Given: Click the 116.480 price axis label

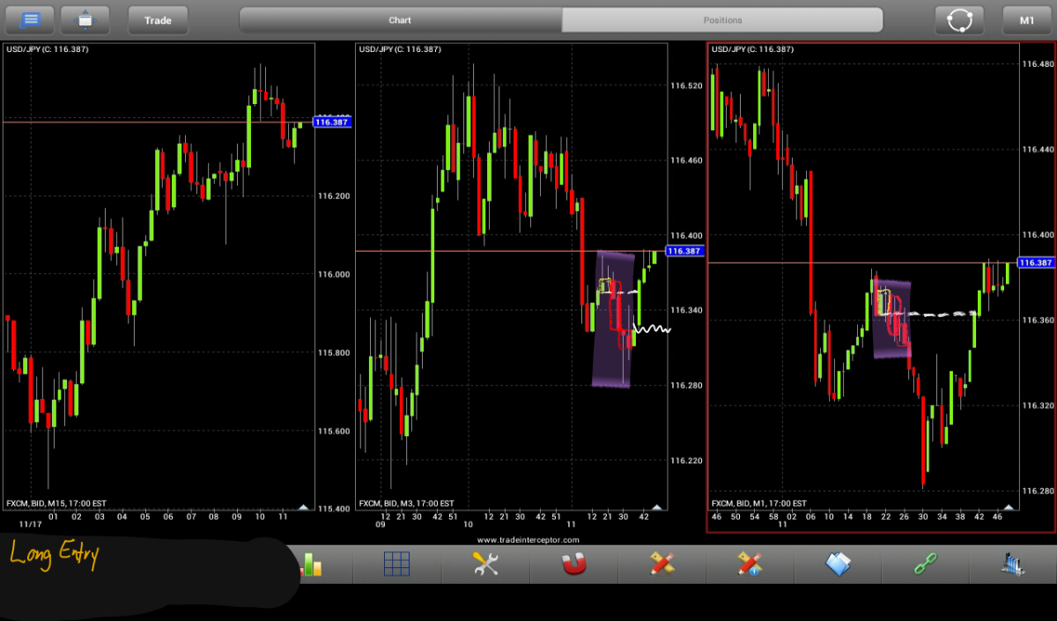Looking at the screenshot, I should point(1038,64).
